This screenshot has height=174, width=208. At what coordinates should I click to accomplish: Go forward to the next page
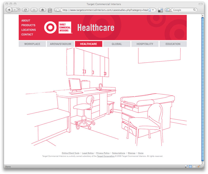coord(15,10)
